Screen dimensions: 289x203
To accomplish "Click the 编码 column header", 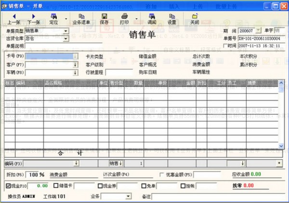I will 29,83.
